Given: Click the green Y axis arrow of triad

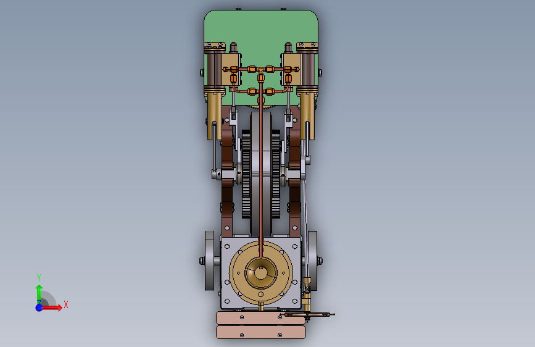Looking at the screenshot, I should click(x=39, y=294).
